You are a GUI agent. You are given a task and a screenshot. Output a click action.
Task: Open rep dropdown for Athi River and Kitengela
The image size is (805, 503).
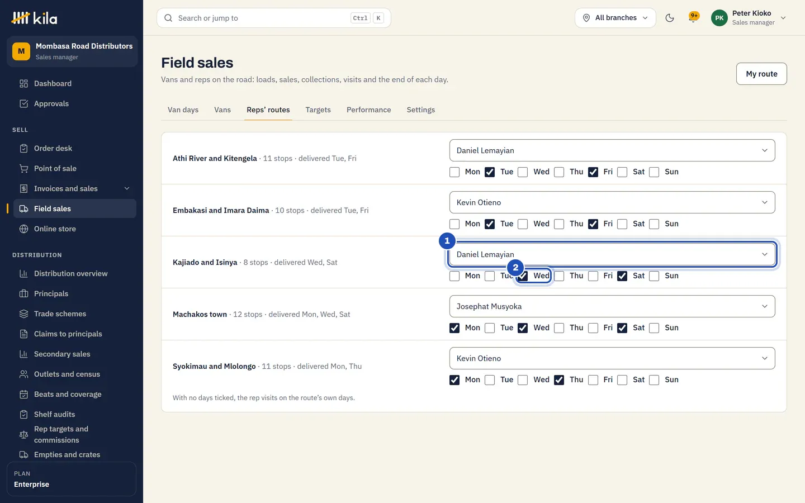[x=612, y=150]
